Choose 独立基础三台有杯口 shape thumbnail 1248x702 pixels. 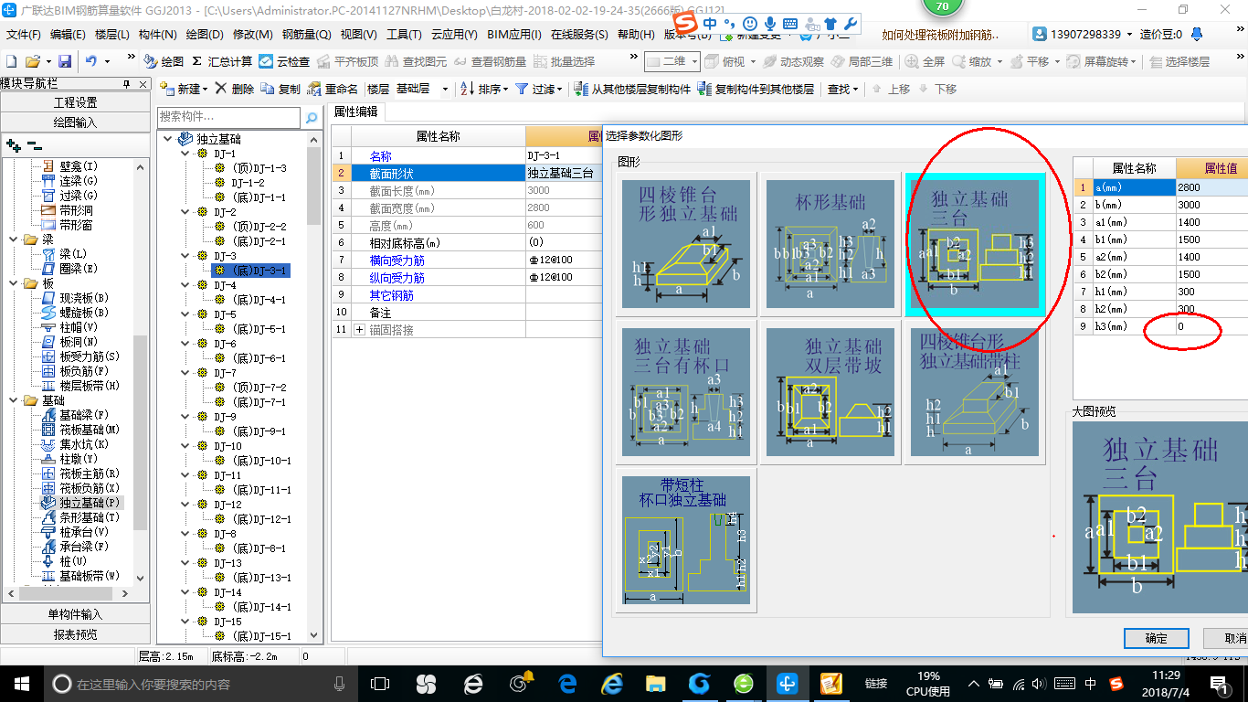686,392
